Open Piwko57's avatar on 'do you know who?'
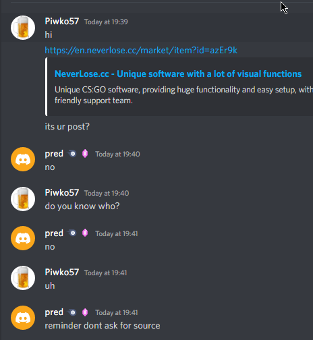Screen dimensions: 313x340 23,199
